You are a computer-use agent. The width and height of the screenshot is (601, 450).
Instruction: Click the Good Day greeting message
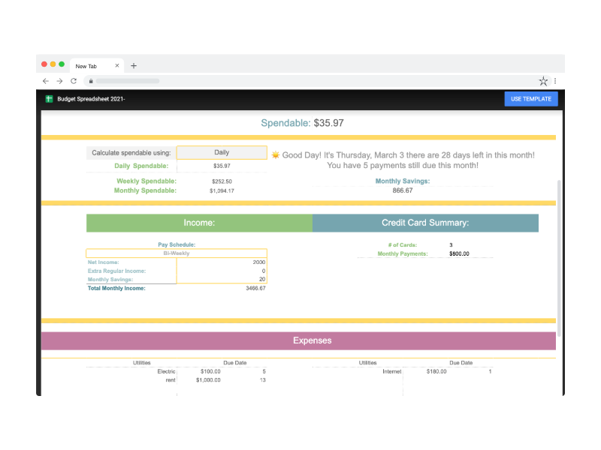(408, 155)
